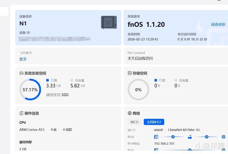Click the 0% storage usage ring
This screenshot has width=228, height=154.
138,90
